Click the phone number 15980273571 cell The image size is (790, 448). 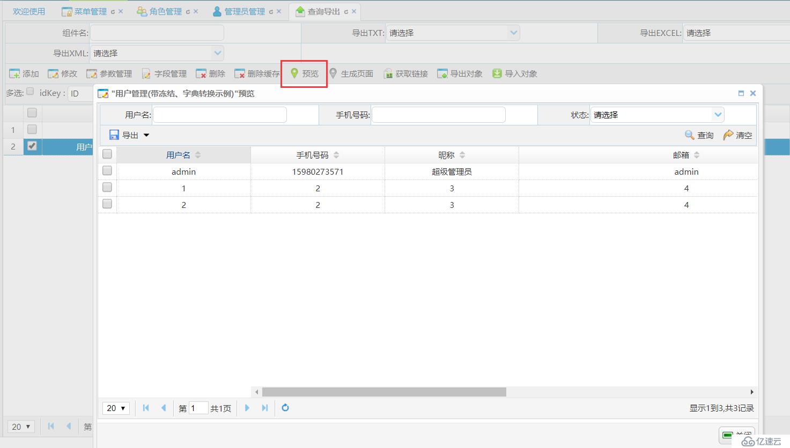tap(318, 171)
